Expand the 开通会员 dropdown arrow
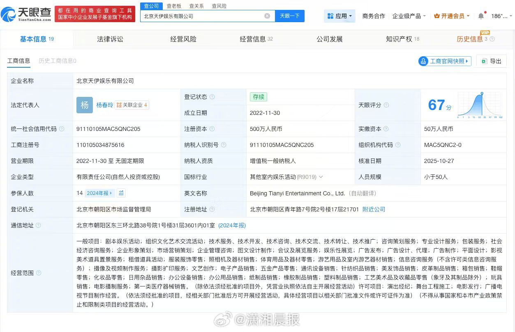Image resolution: width=515 pixels, height=332 pixels. click(468, 16)
